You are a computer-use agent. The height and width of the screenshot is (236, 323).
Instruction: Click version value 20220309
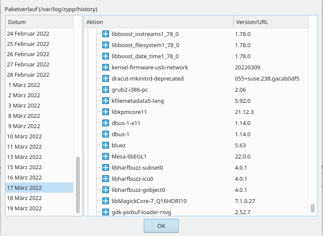tap(247, 67)
